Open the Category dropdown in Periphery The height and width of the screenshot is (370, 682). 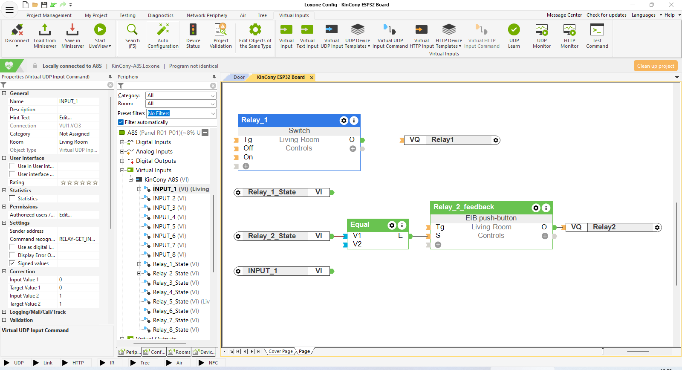coord(181,95)
